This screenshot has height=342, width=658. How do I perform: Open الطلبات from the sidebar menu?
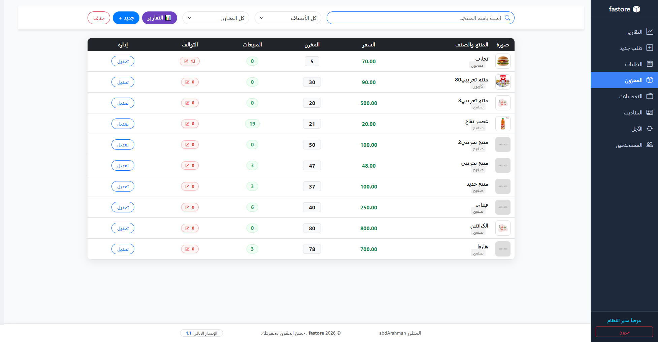click(633, 64)
